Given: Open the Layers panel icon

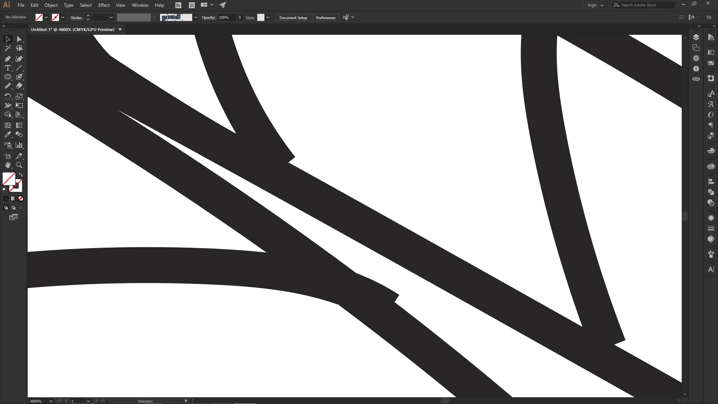Looking at the screenshot, I should coord(696,37).
